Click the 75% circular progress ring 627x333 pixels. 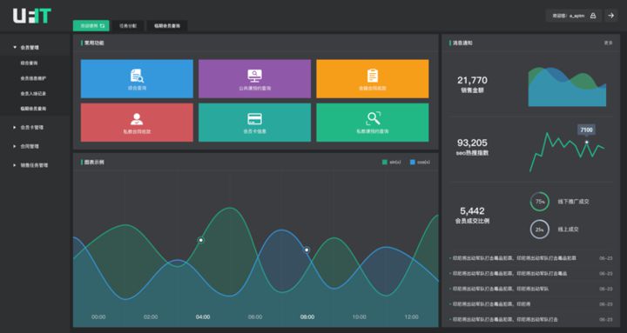pyautogui.click(x=540, y=202)
